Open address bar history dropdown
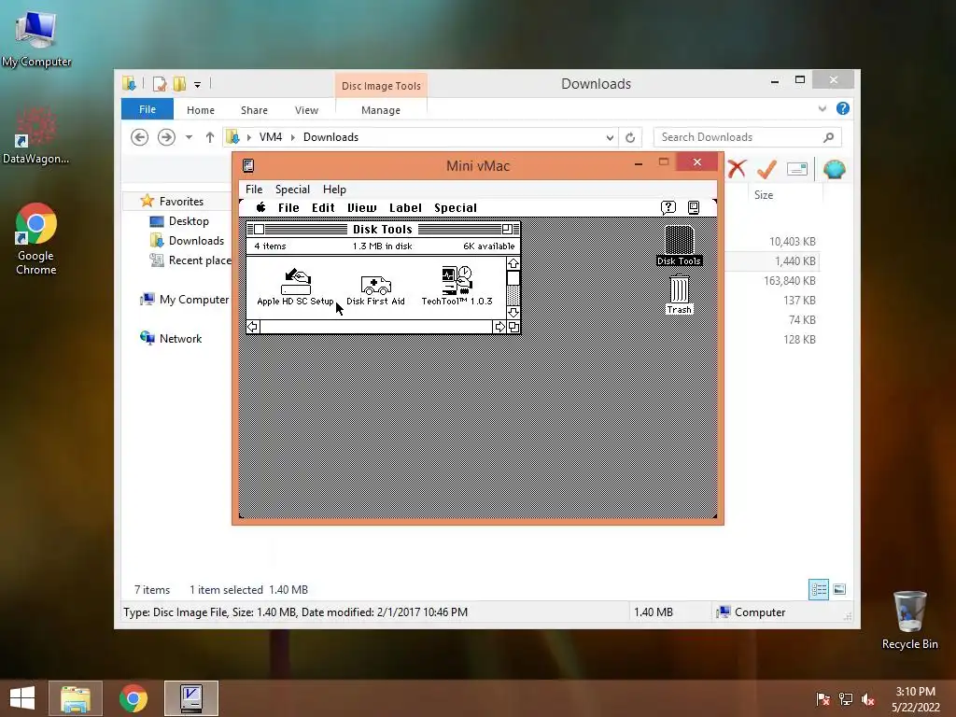The image size is (956, 717). click(x=609, y=137)
